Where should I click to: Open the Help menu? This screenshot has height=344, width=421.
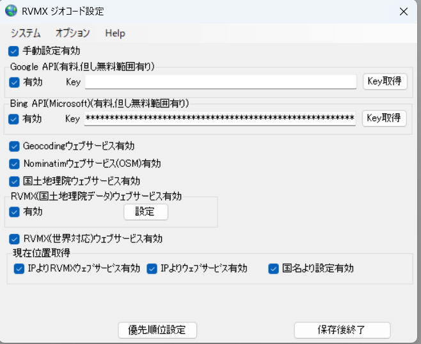(115, 33)
